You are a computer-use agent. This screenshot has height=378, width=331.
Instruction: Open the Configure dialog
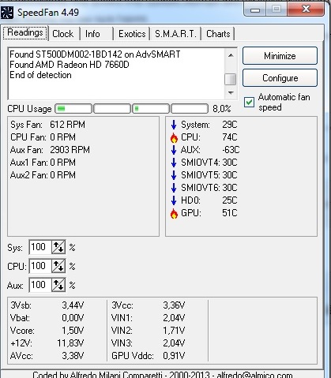coord(280,78)
